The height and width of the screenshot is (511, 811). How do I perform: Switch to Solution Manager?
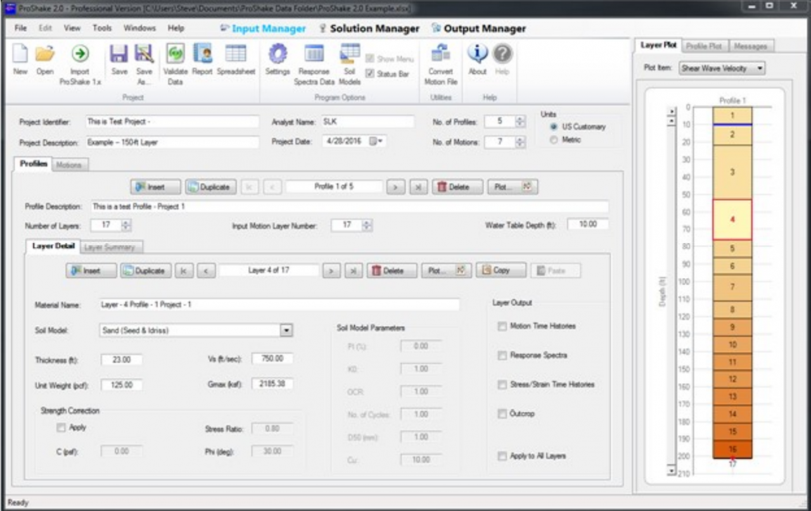click(x=369, y=28)
